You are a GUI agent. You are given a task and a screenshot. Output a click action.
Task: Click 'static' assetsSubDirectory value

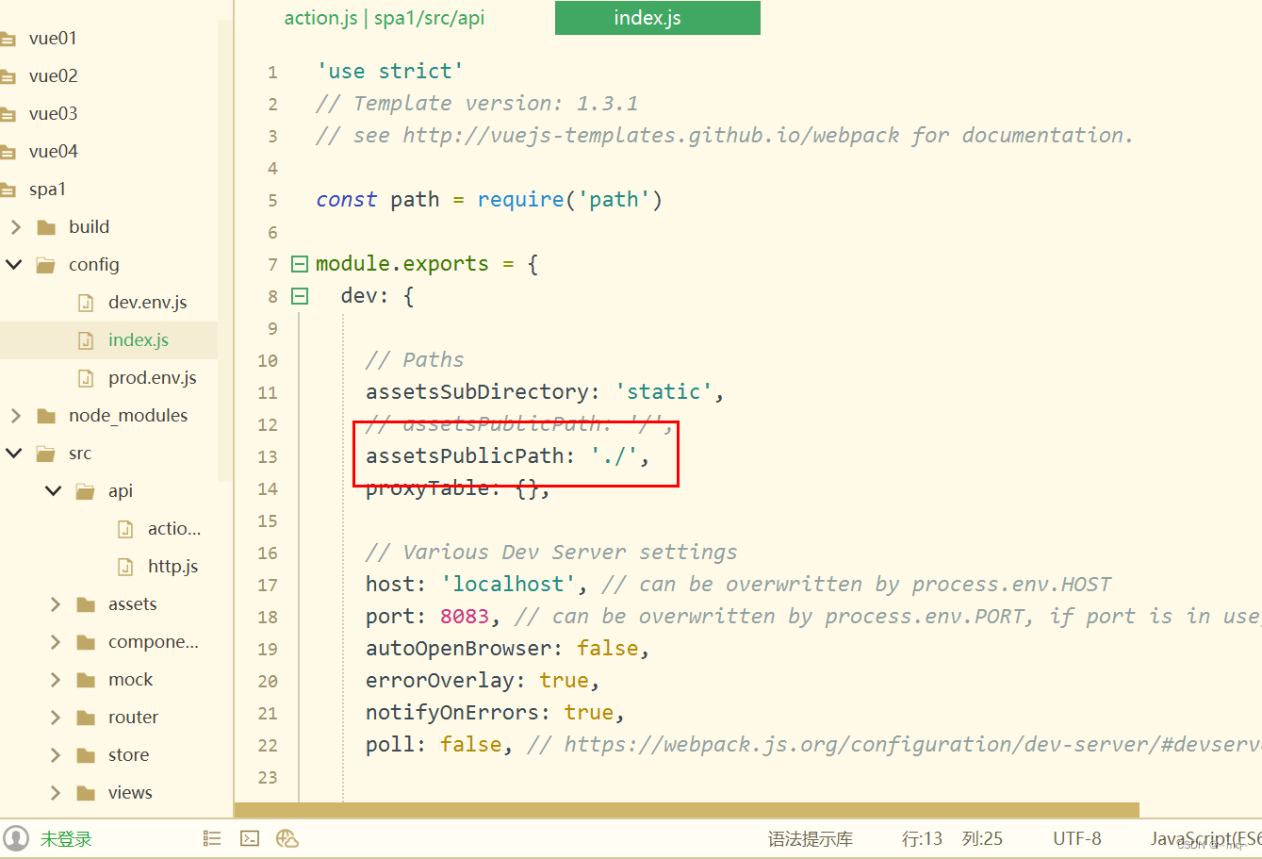(664, 392)
